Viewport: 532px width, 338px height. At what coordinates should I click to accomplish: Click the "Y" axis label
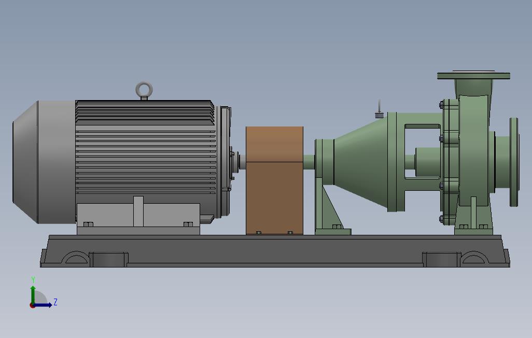point(33,279)
